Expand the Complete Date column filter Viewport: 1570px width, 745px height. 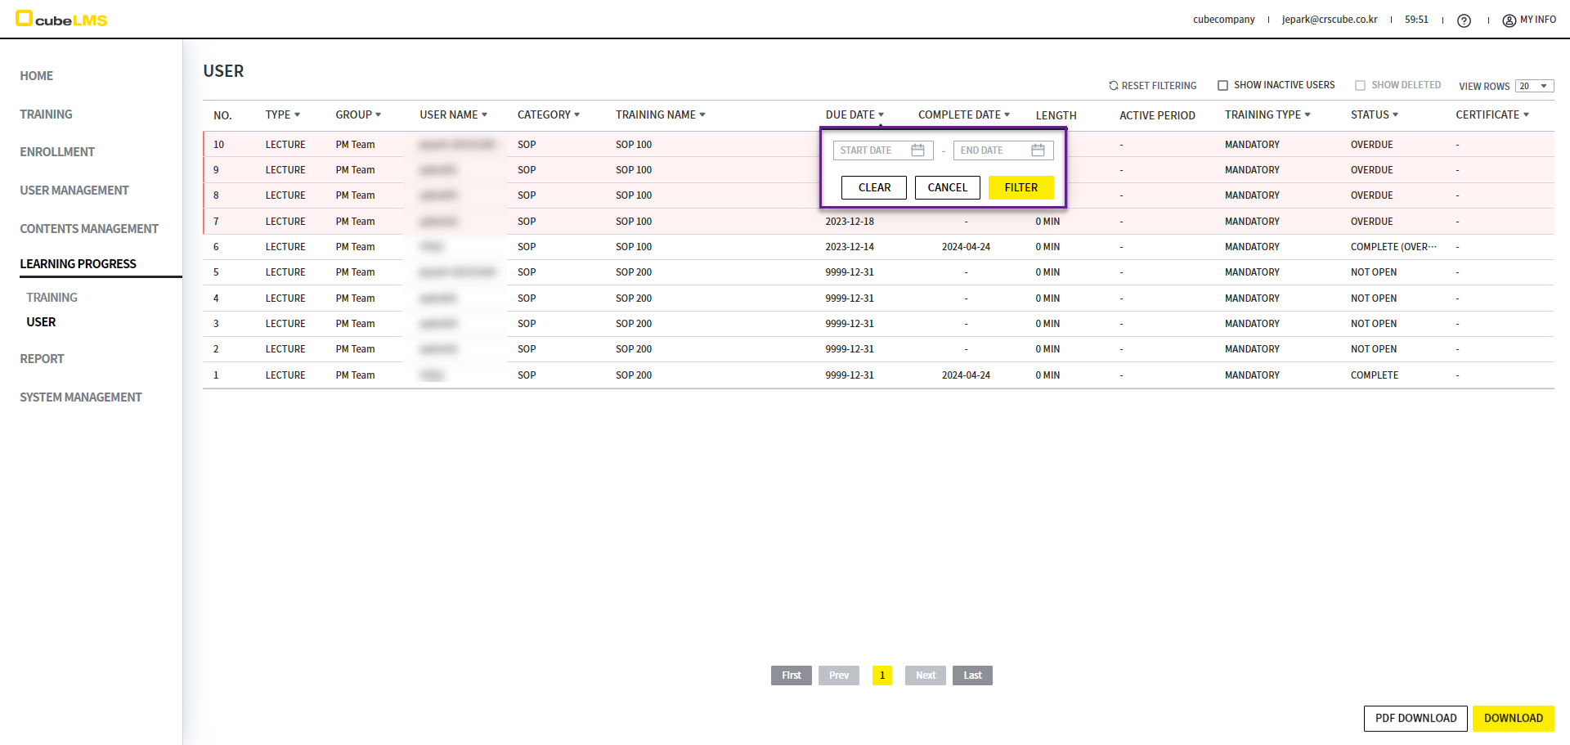point(1007,115)
